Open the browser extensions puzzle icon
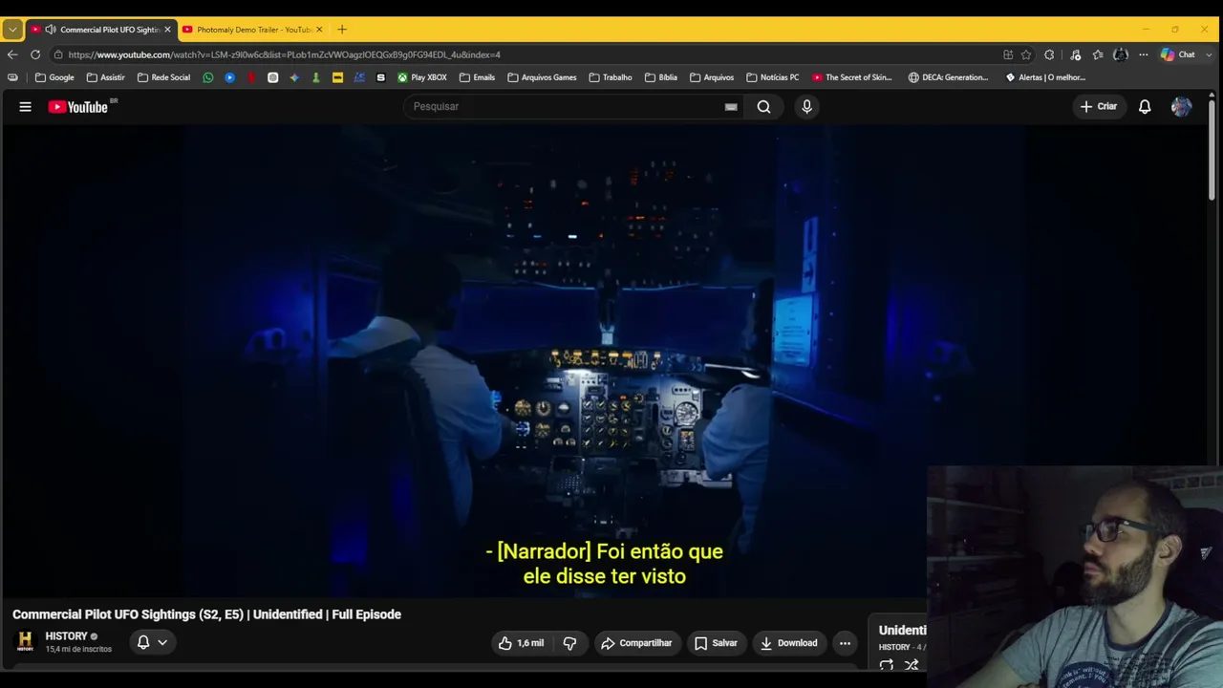The height and width of the screenshot is (688, 1223). [1049, 54]
